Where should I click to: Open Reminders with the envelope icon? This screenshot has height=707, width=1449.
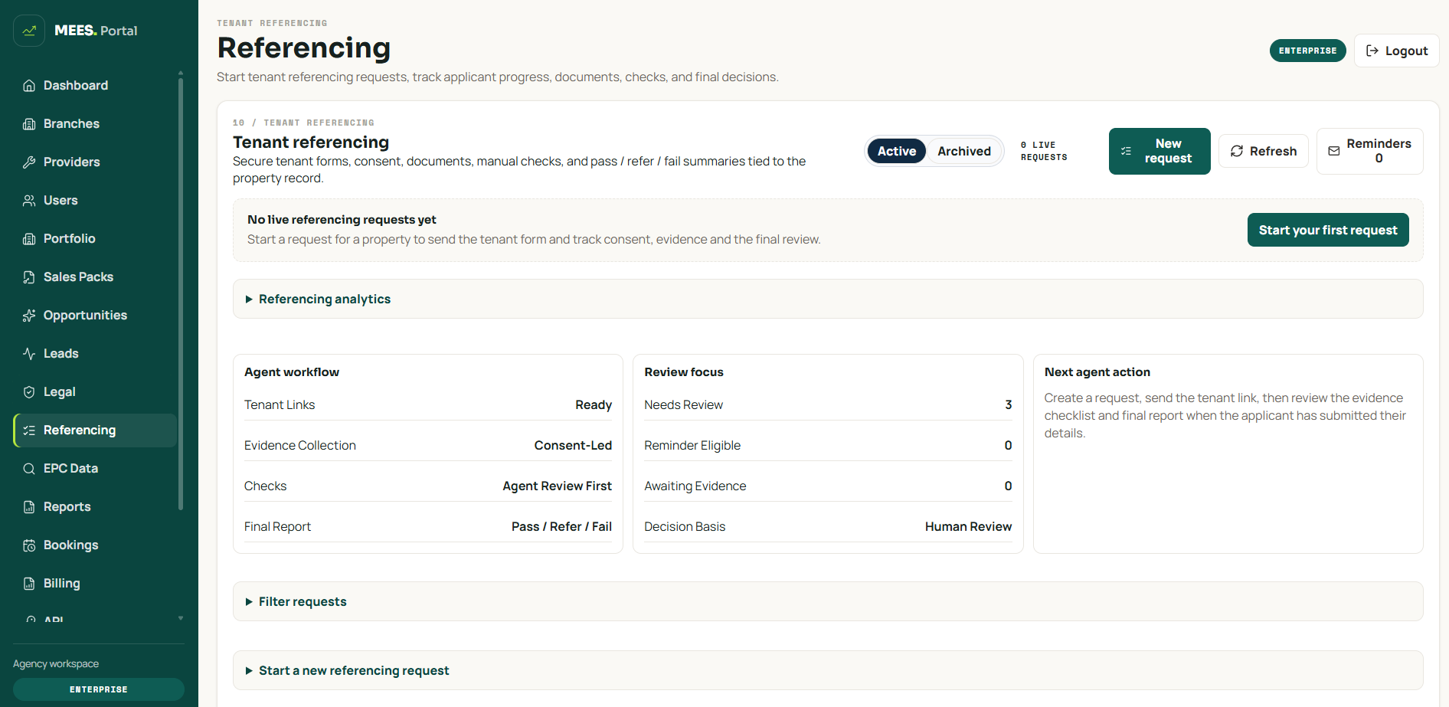point(1334,152)
